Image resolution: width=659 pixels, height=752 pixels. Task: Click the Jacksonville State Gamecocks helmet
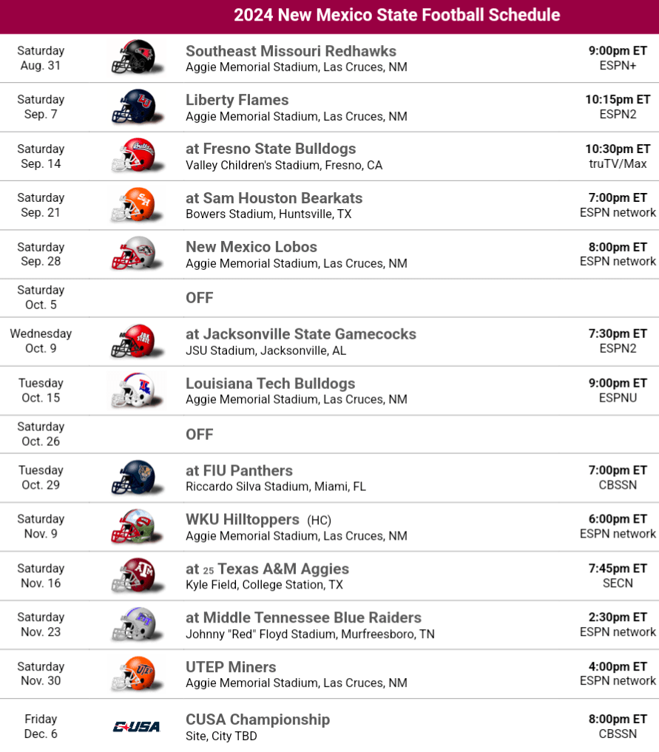click(x=134, y=341)
